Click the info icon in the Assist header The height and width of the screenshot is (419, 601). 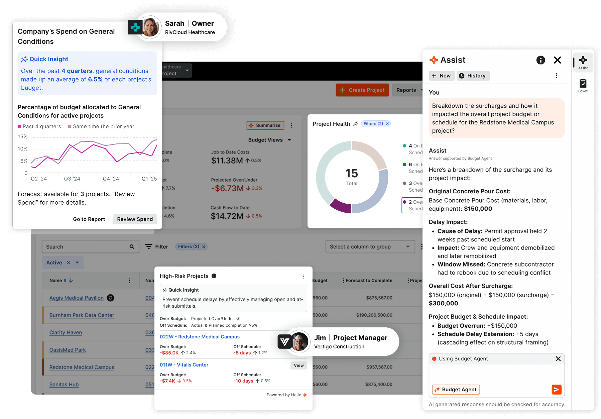point(540,60)
